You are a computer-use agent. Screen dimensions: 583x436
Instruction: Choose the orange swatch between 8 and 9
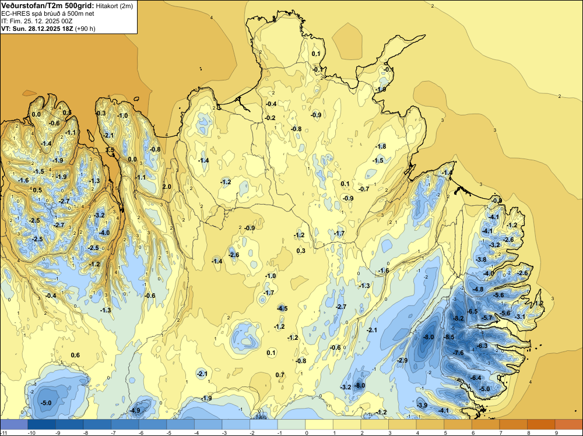[542, 424]
